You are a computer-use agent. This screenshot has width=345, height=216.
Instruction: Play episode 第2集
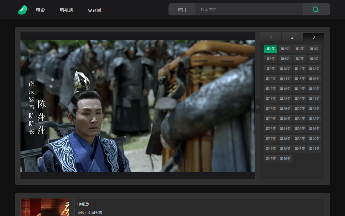click(285, 49)
